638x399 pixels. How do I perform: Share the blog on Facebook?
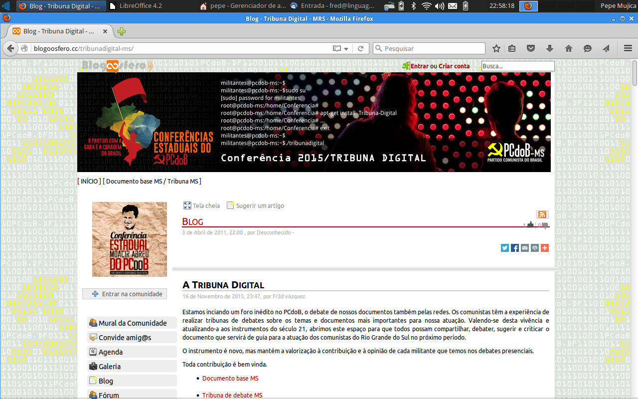coord(515,248)
